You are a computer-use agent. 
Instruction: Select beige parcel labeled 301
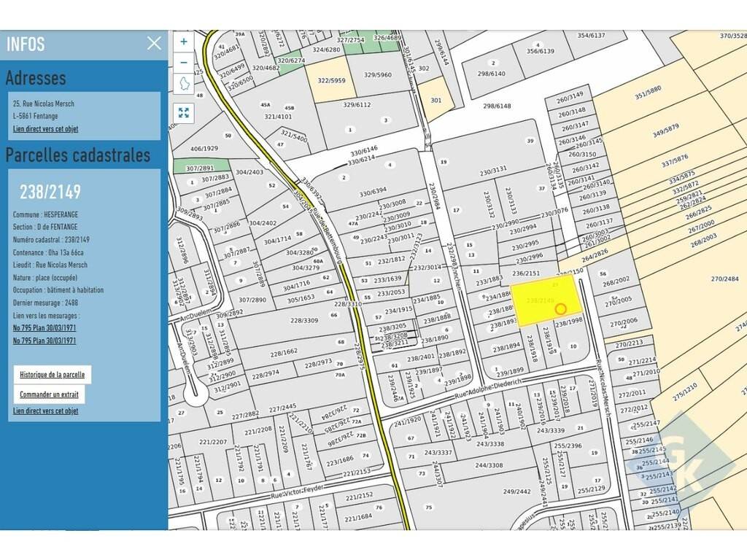point(436,100)
